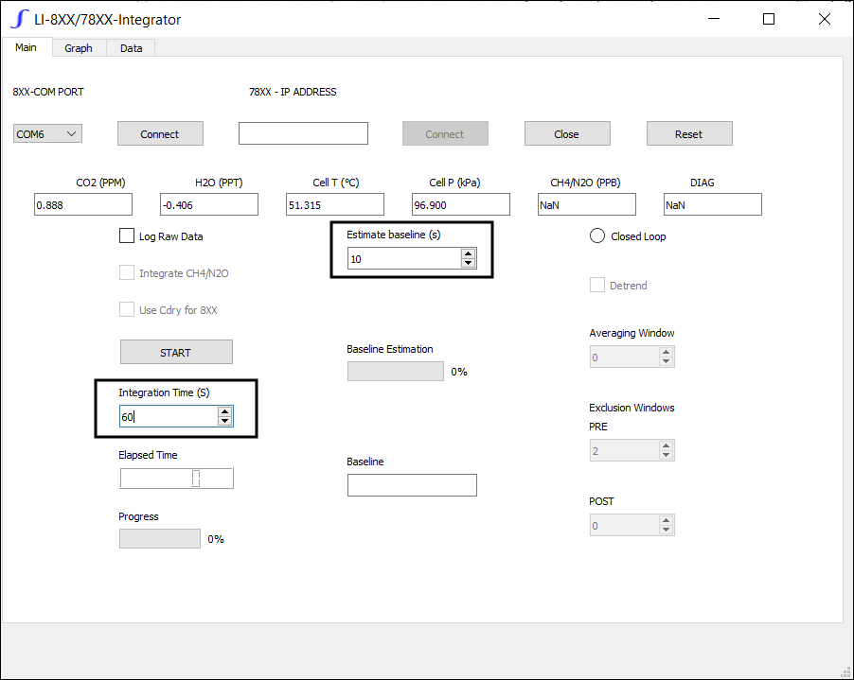Switch to the Graph tab

[x=79, y=48]
